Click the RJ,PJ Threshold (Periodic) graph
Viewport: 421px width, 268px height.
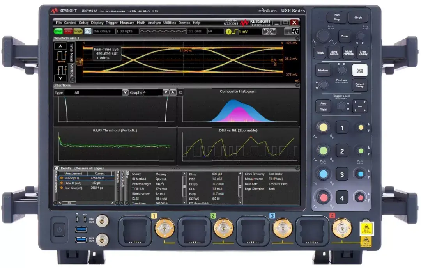point(115,147)
